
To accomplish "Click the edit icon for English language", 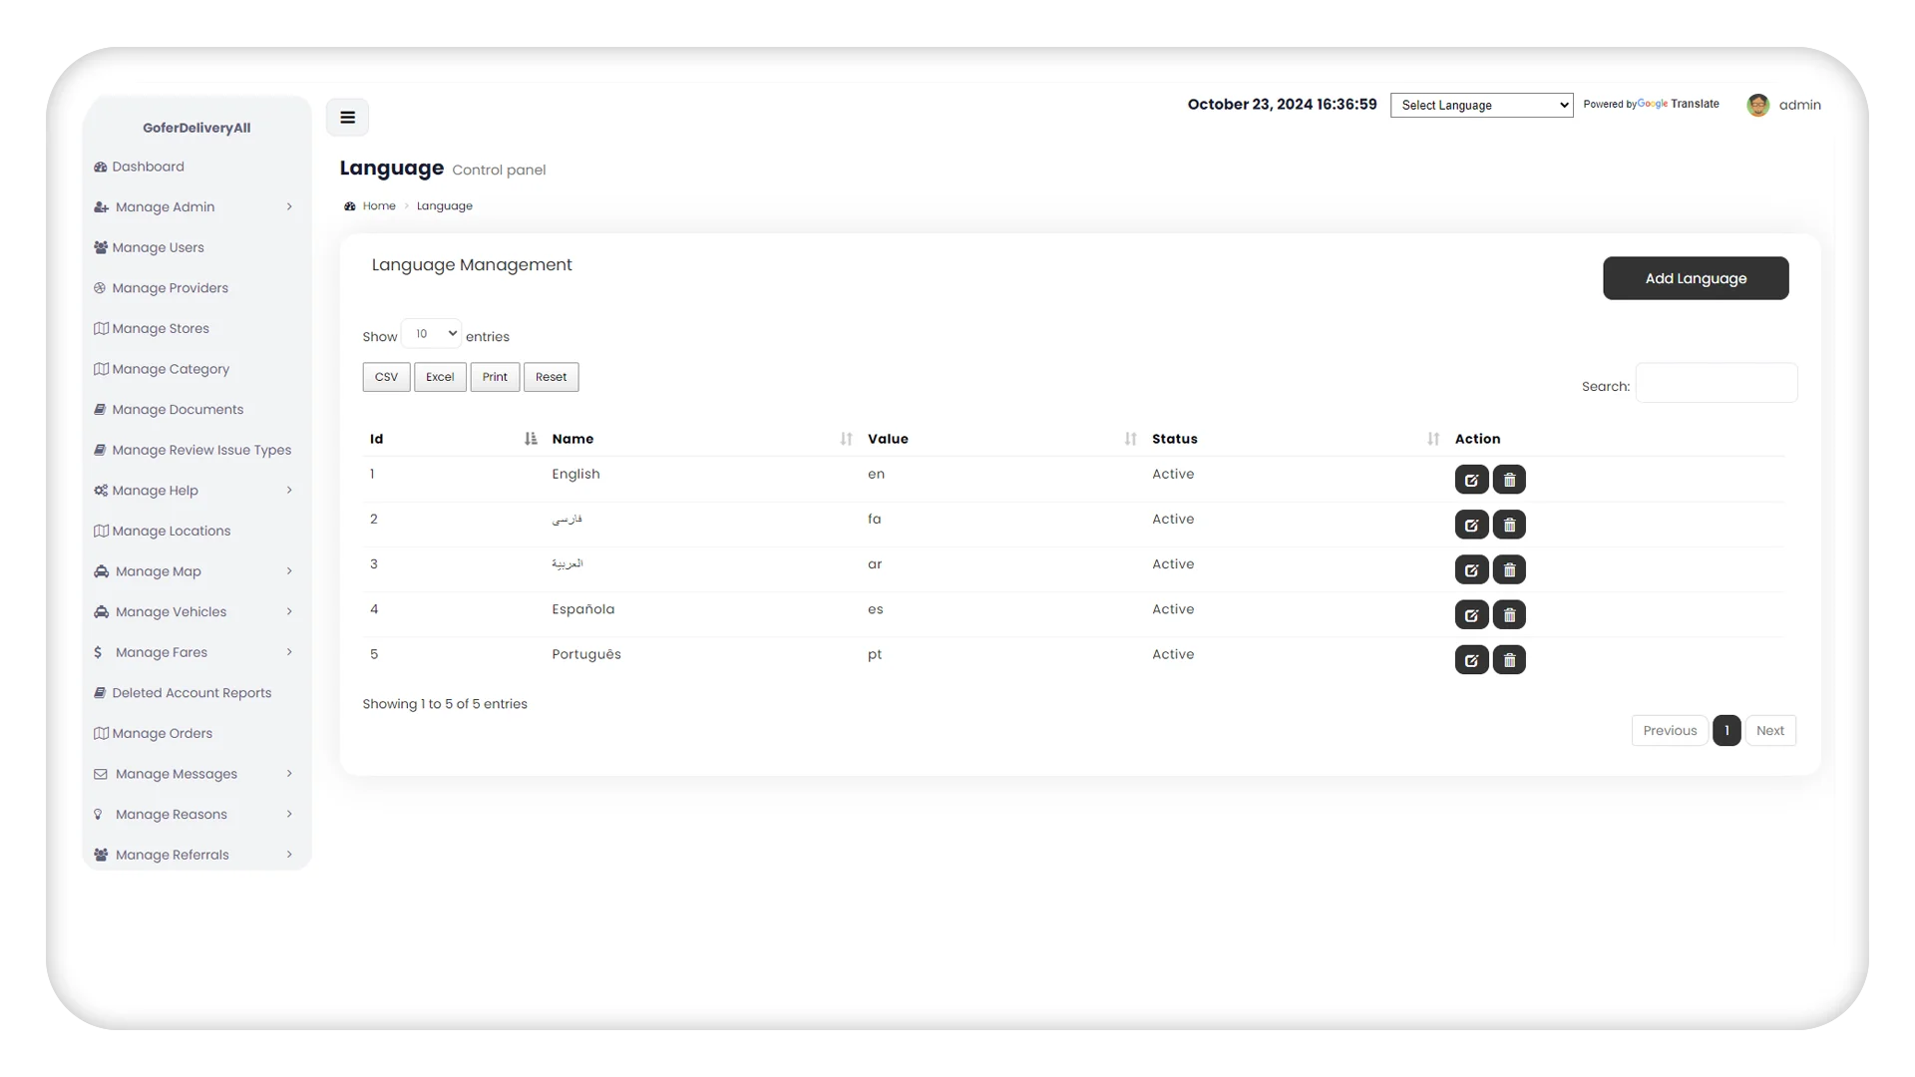I will (x=1472, y=479).
